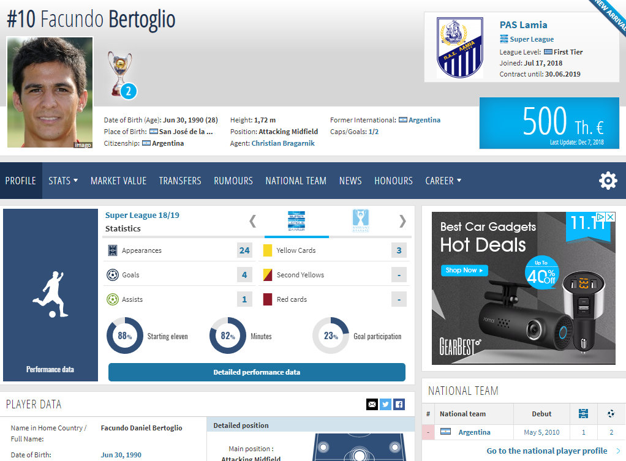Share player data on Twitter

coord(385,404)
